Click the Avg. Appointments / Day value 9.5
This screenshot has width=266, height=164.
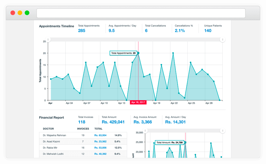pyautogui.click(x=111, y=30)
